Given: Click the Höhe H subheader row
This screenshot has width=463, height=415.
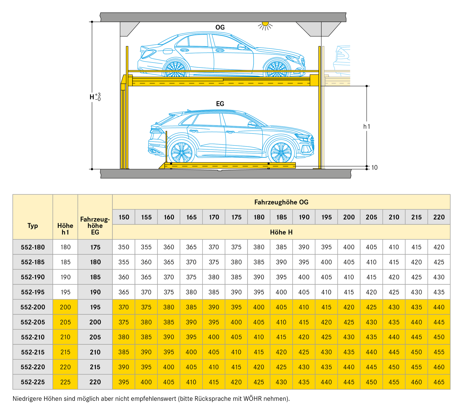Looking at the screenshot, I should [x=281, y=232].
